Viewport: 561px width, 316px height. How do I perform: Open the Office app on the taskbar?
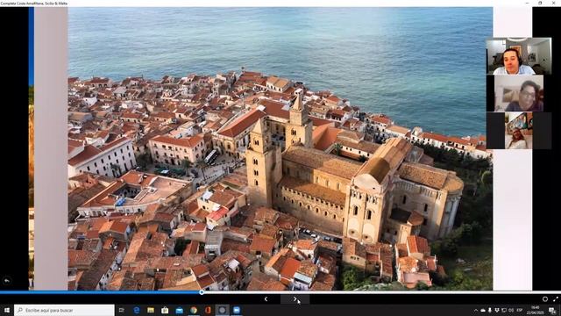point(208,310)
